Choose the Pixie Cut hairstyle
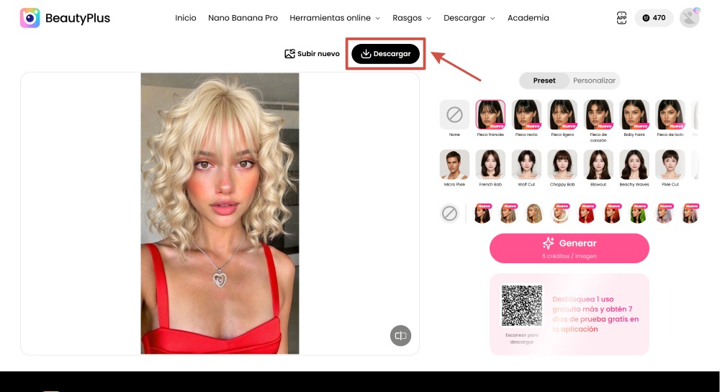The height and width of the screenshot is (392, 720). click(670, 164)
